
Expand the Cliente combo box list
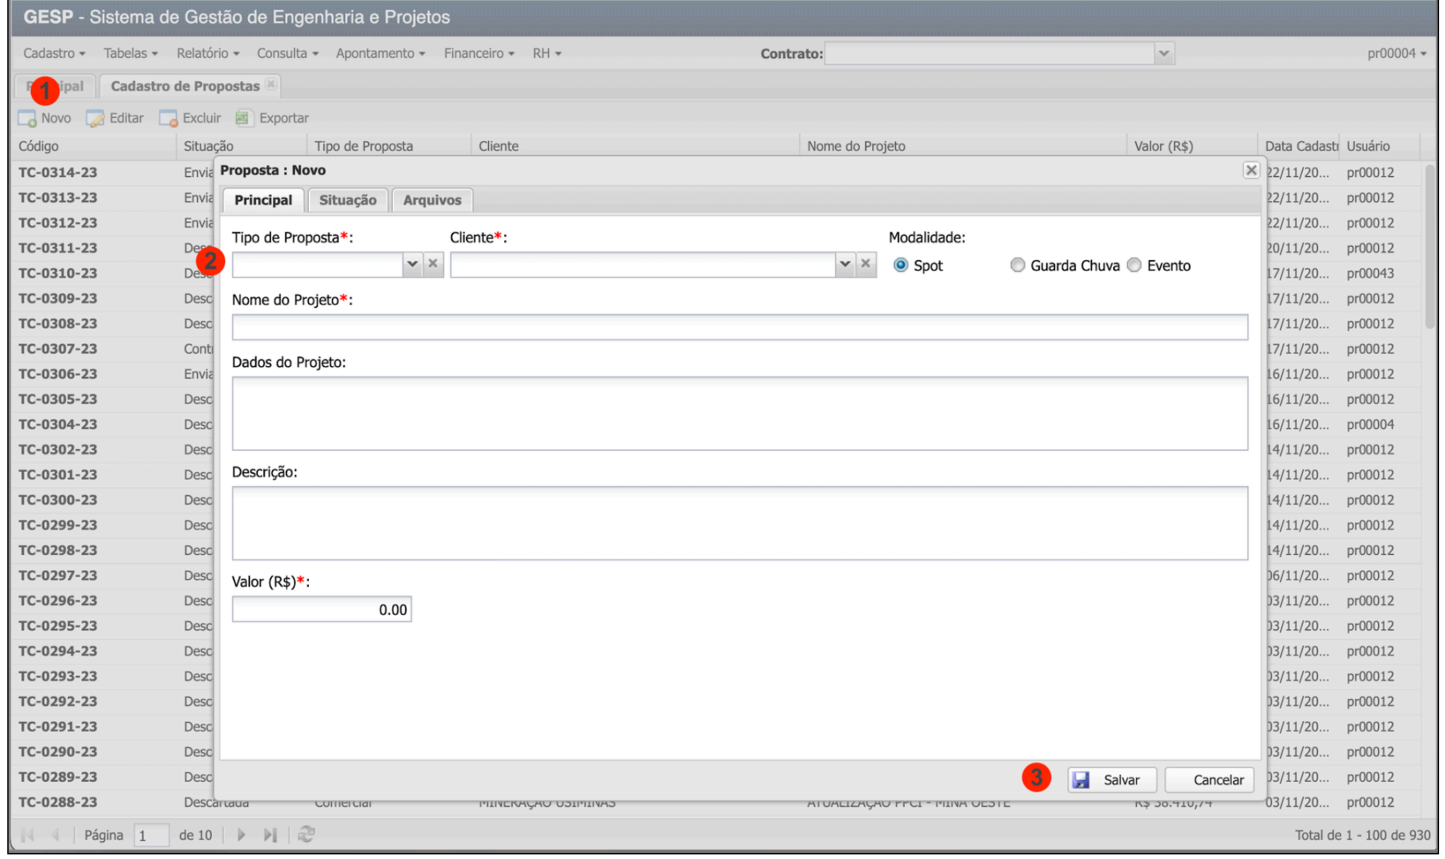pos(845,264)
